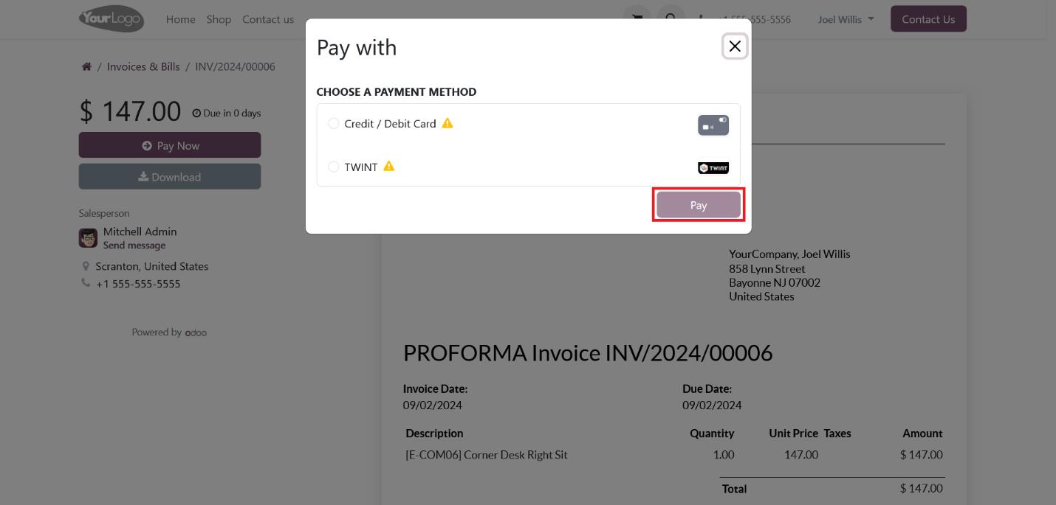Open the Home menu item
The image size is (1056, 505).
(181, 19)
